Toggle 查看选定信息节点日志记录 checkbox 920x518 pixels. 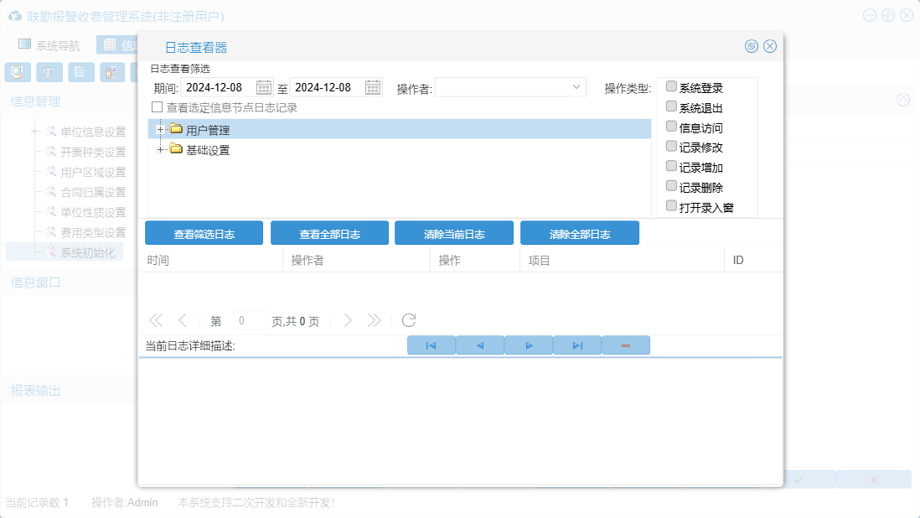157,107
